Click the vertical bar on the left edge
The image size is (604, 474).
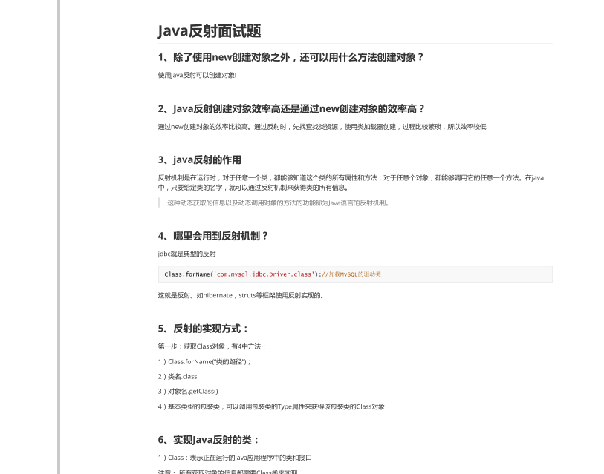[x=59, y=237]
